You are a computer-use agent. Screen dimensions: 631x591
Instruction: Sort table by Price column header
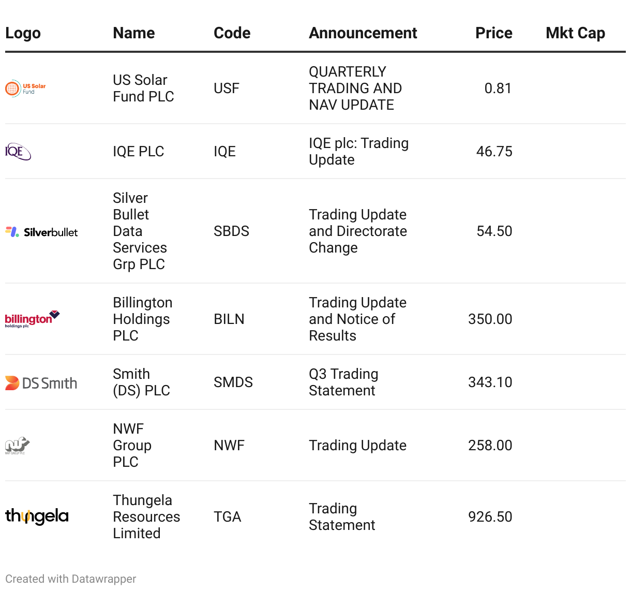[x=494, y=33]
